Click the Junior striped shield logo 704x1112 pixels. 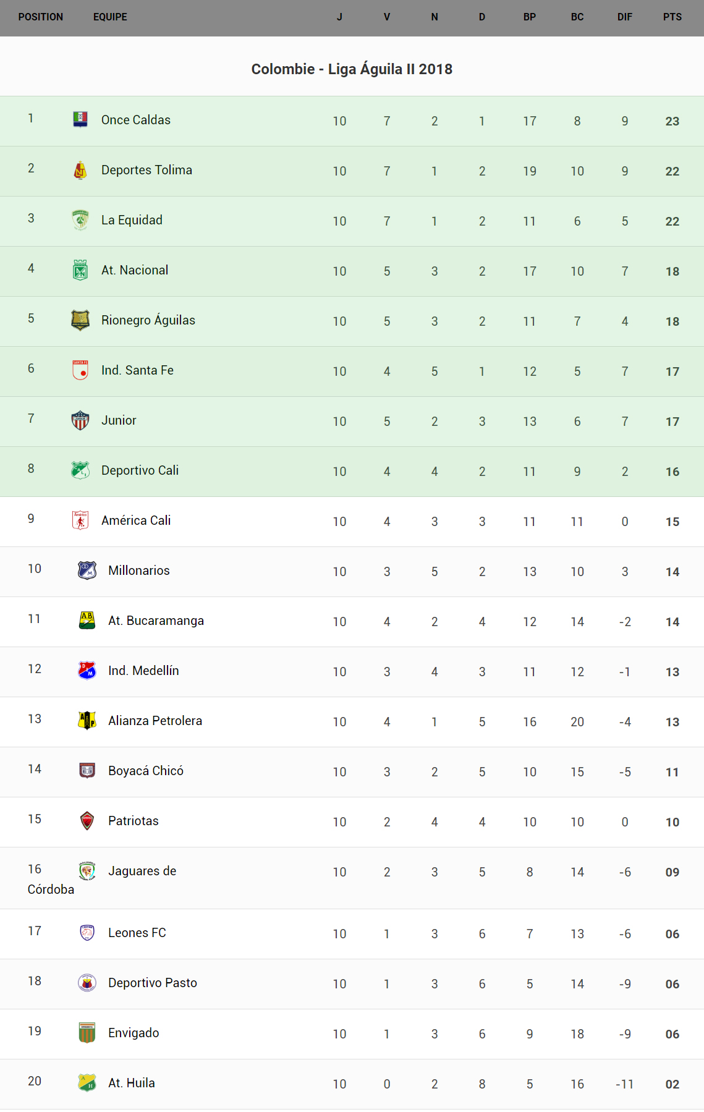80,420
